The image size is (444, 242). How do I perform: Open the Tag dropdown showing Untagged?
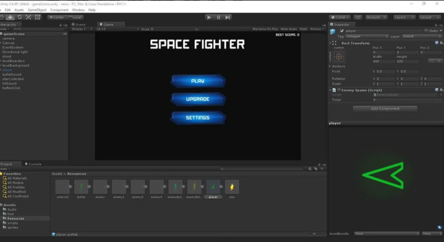[367, 36]
